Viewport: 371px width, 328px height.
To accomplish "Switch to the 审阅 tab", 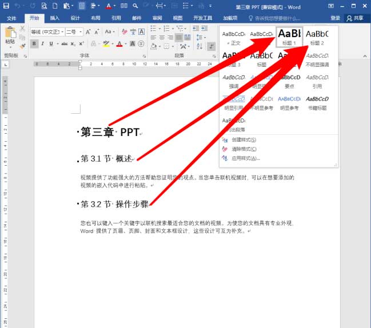I will [x=157, y=18].
